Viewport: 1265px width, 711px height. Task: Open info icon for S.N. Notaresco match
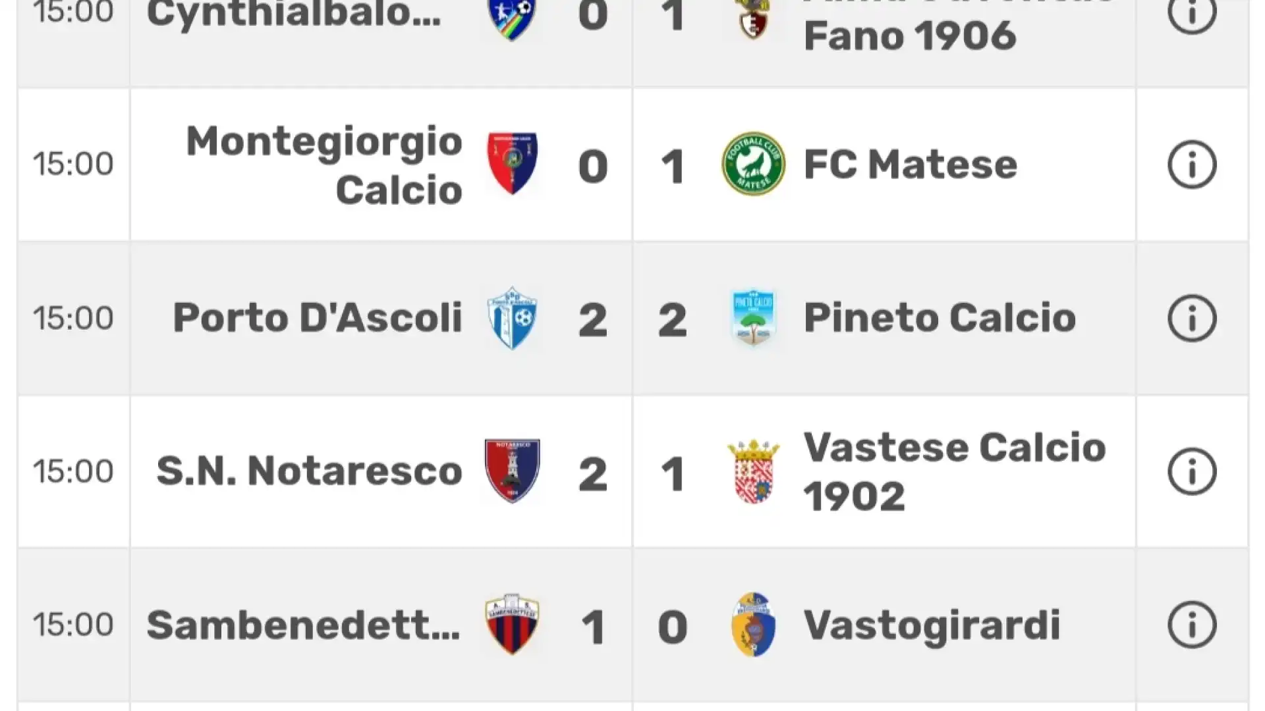[1192, 471]
